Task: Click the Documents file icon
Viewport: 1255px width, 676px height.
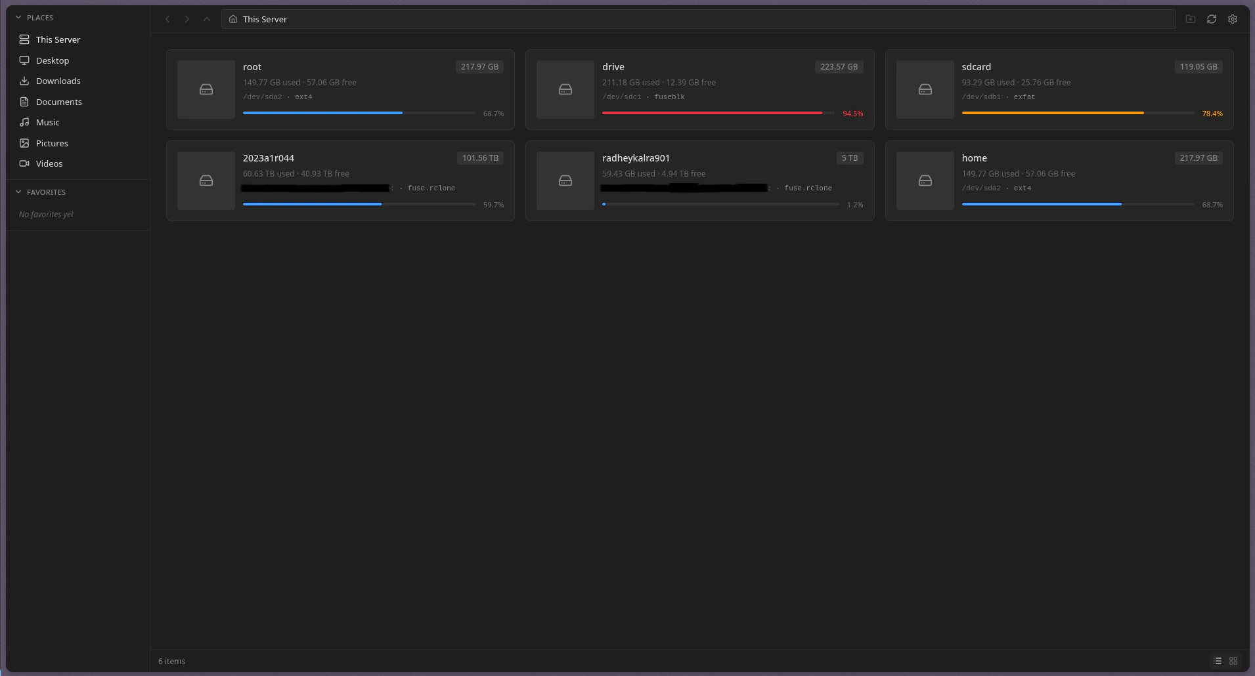Action: click(x=24, y=102)
